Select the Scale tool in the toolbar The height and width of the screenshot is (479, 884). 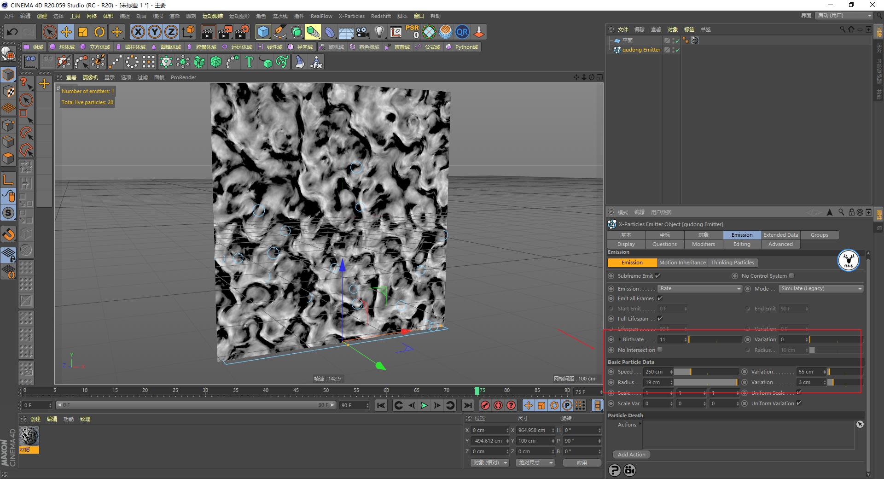83,32
